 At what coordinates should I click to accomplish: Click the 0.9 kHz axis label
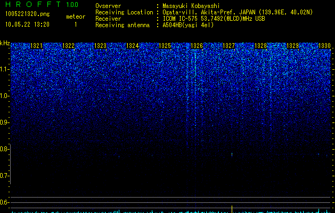4,122
